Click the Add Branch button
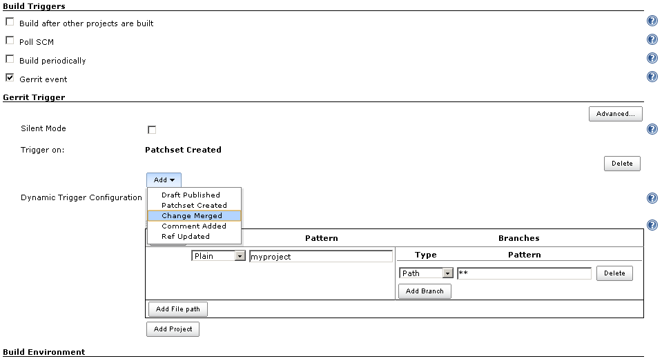Image resolution: width=662 pixels, height=361 pixels. (x=425, y=291)
